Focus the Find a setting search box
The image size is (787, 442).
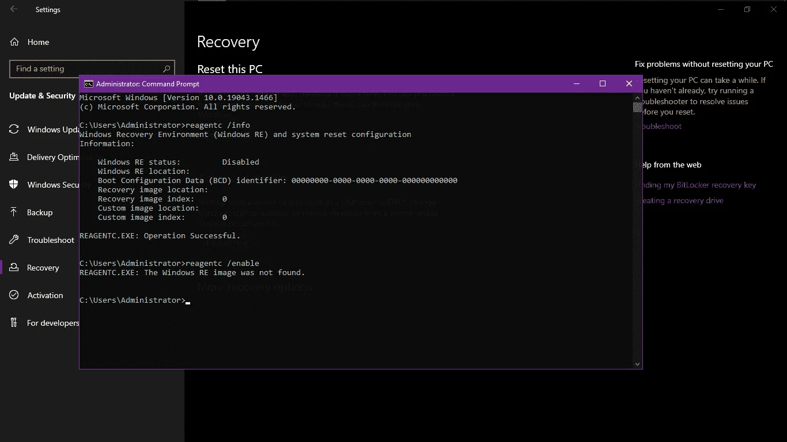click(92, 68)
